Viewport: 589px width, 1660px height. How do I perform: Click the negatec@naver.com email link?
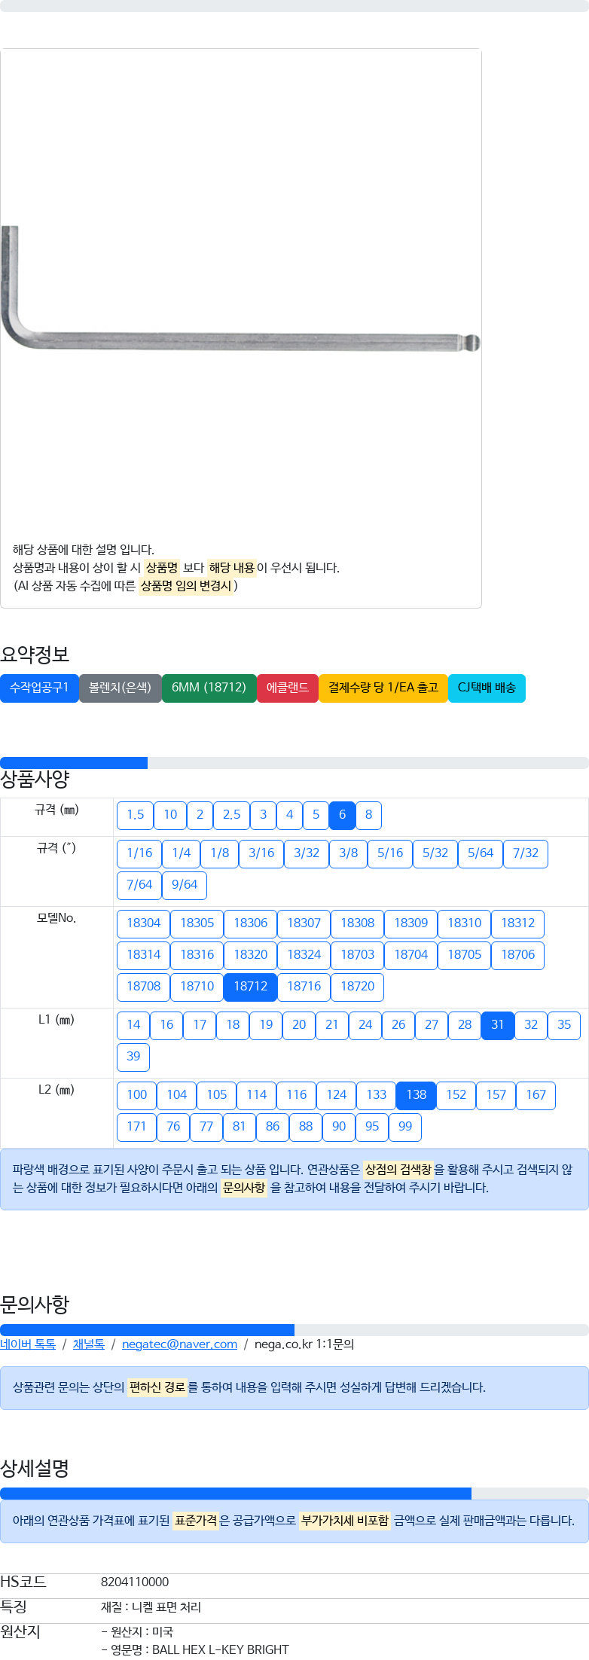pyautogui.click(x=179, y=1344)
